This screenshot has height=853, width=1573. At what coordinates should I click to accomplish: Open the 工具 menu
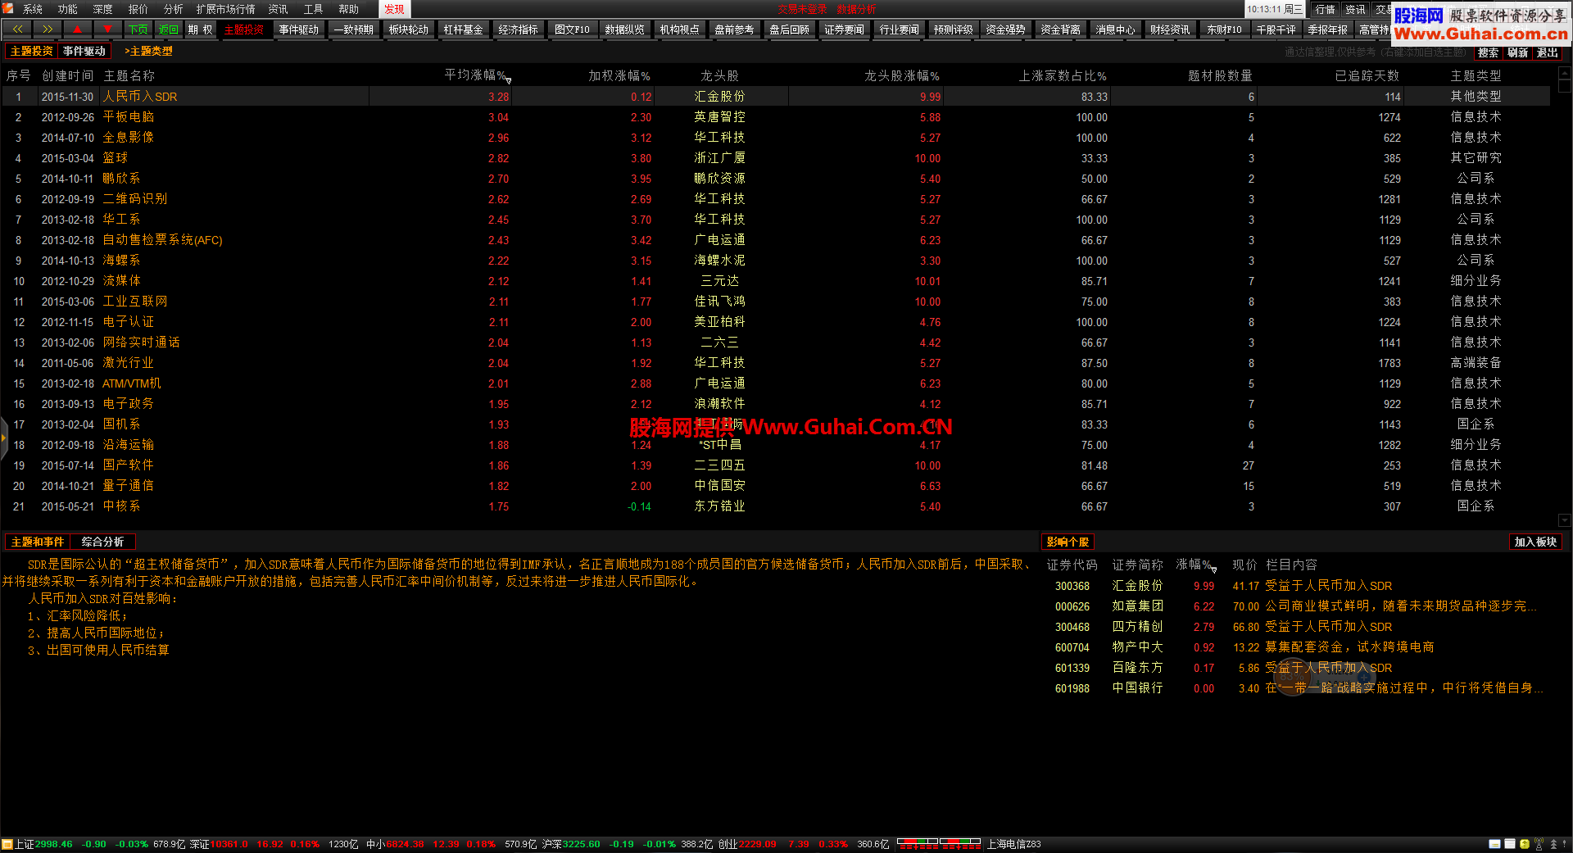click(314, 9)
